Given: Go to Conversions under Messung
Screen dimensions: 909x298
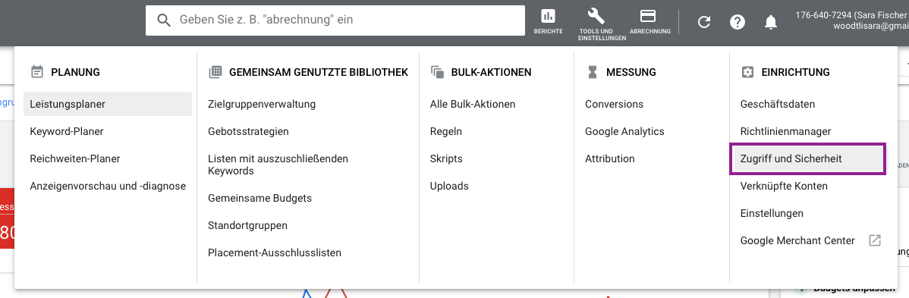Looking at the screenshot, I should pos(614,105).
